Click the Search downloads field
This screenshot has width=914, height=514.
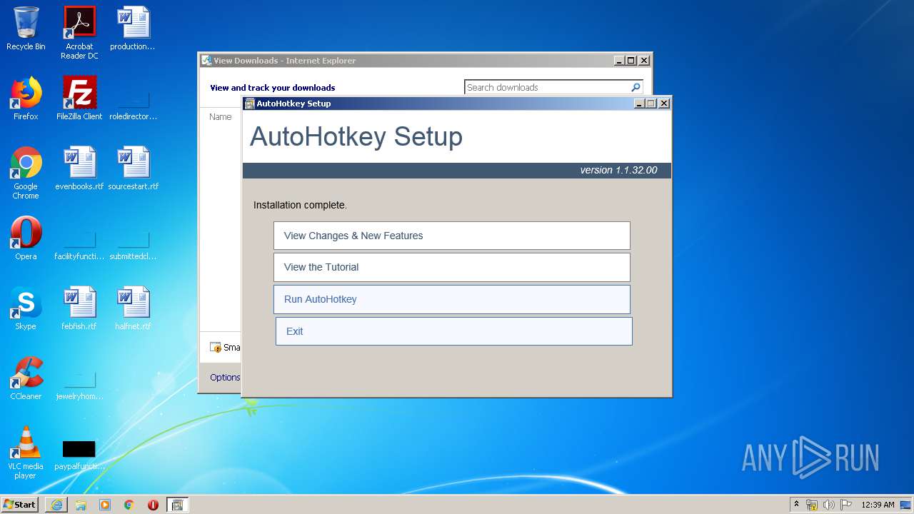click(x=546, y=87)
